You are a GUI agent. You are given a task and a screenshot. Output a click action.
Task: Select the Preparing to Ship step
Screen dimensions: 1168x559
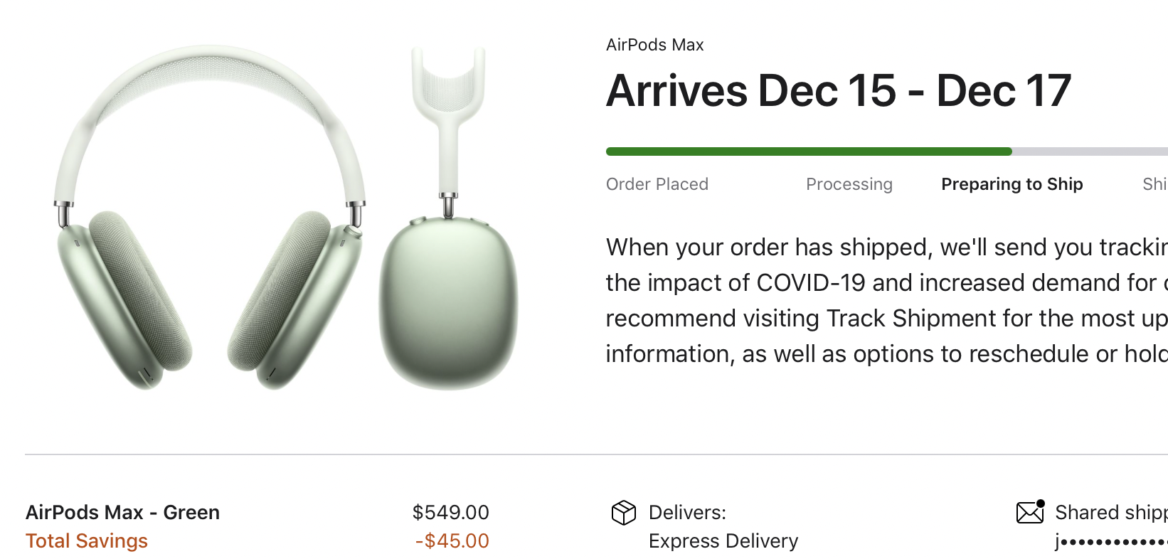pyautogui.click(x=1012, y=184)
